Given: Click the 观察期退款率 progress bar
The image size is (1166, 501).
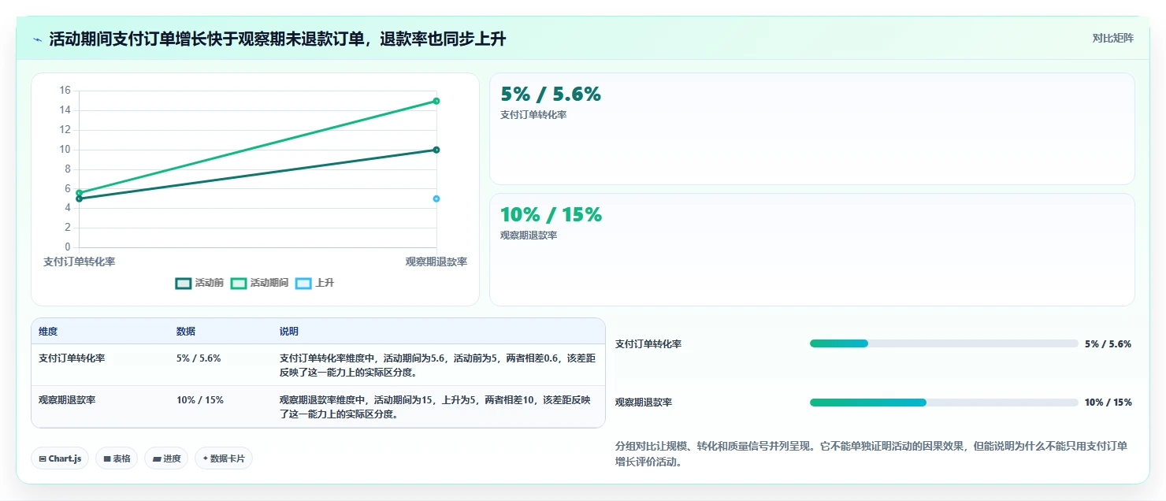Looking at the screenshot, I should (944, 403).
